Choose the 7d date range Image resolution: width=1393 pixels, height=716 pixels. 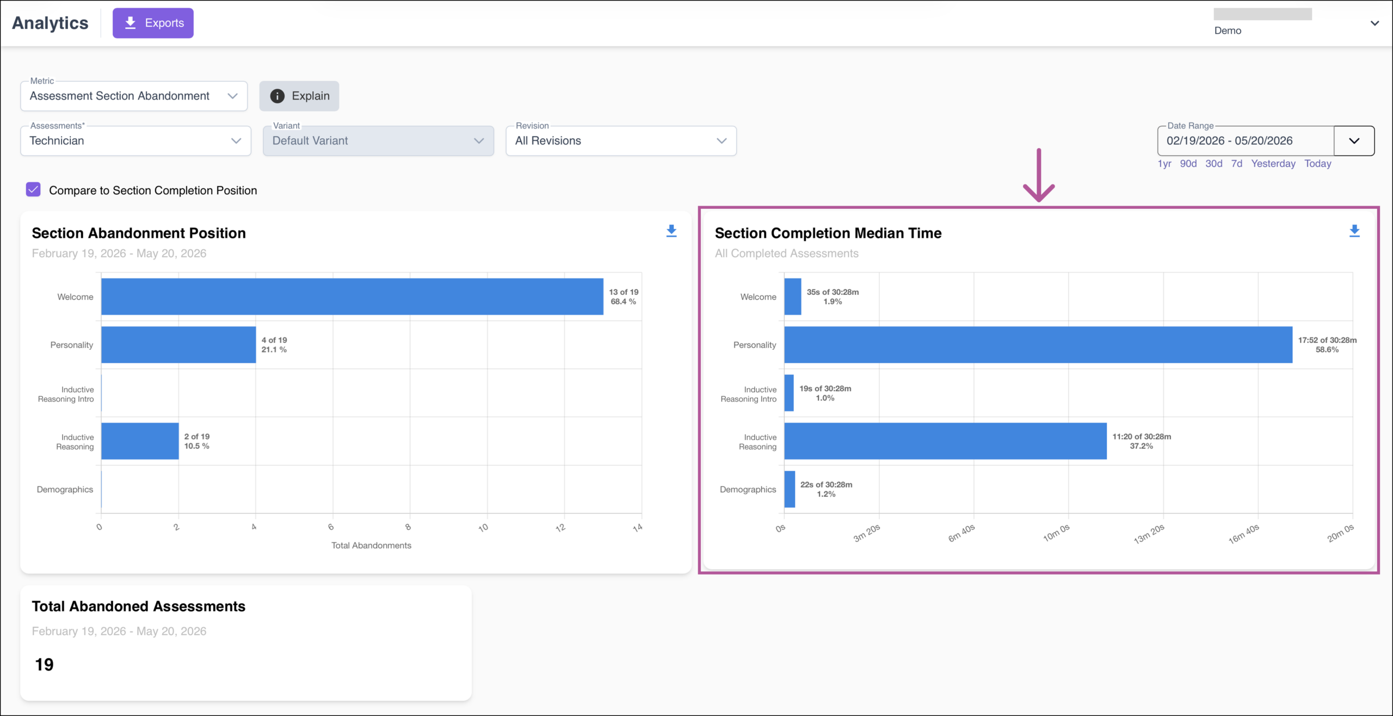coord(1236,164)
